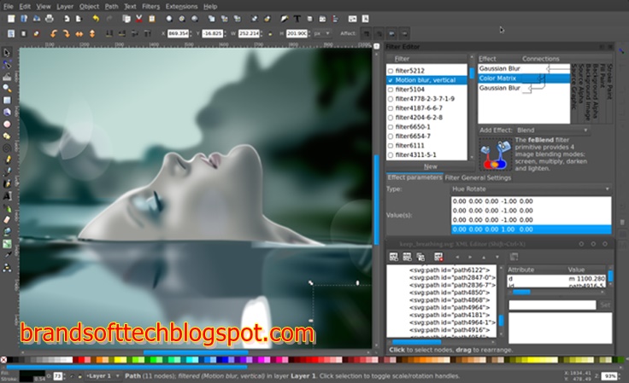Toggle the width/height lock icon

coord(270,33)
